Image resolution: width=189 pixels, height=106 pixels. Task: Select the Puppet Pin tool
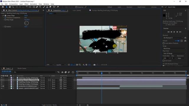[x=58, y=7]
